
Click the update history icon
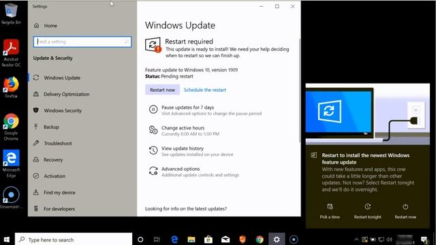click(x=153, y=150)
